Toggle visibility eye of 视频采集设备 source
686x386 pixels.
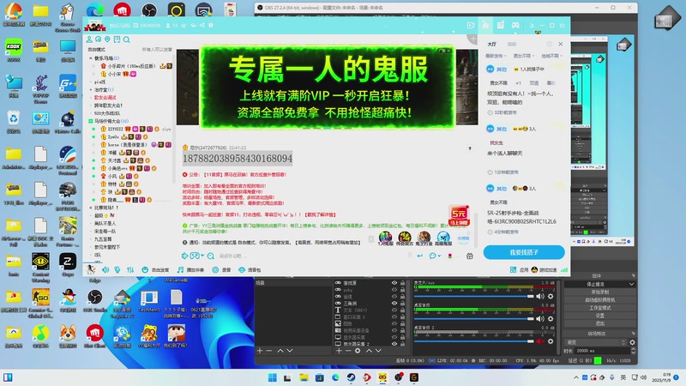(x=394, y=330)
